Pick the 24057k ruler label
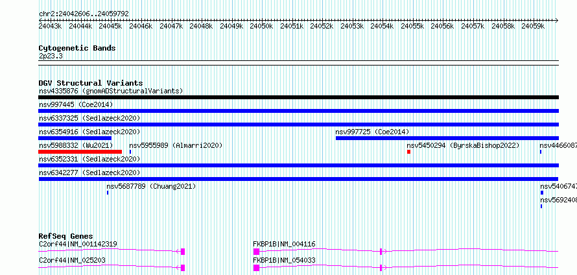 click(473, 26)
